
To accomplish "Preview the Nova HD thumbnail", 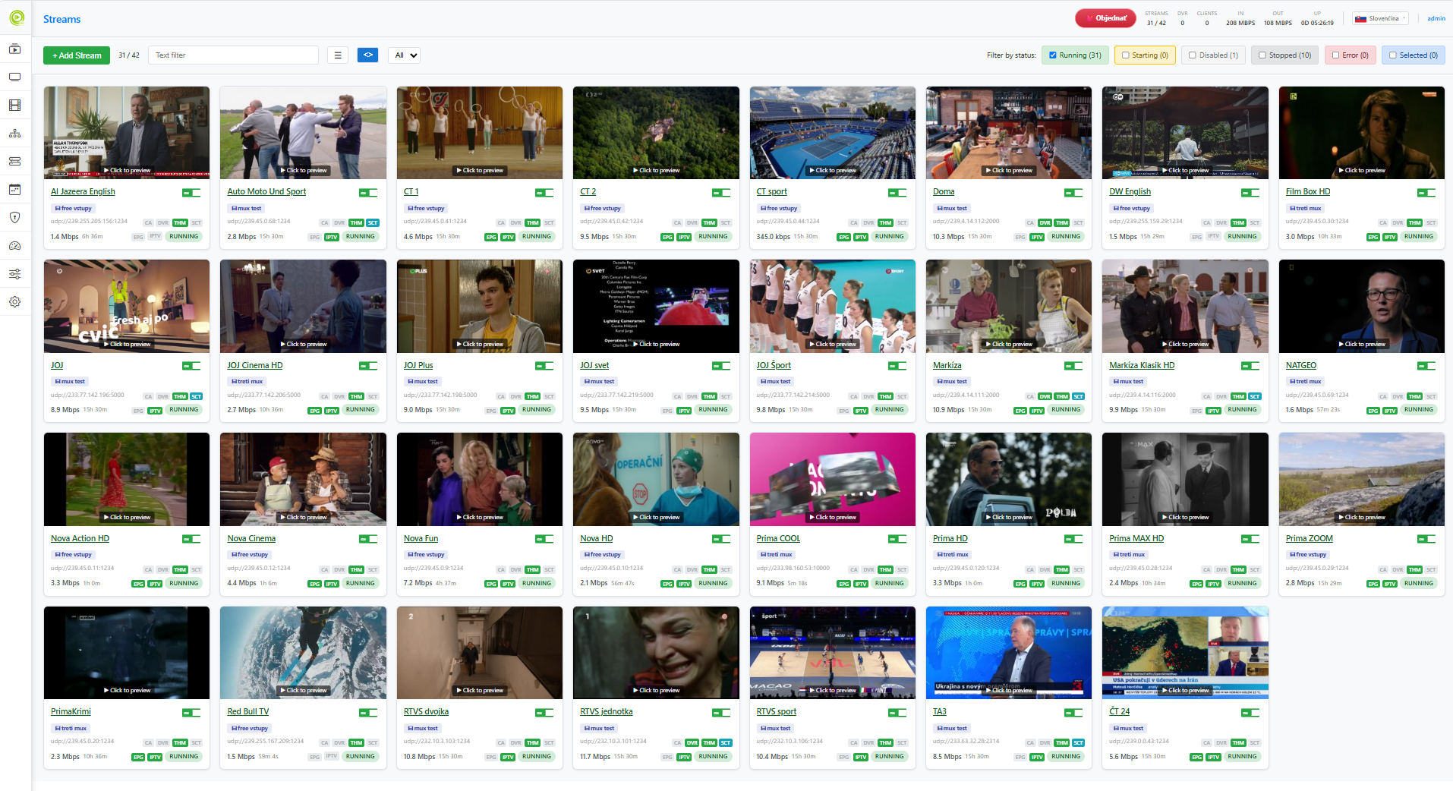I will click(656, 480).
